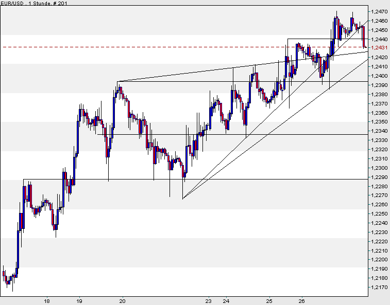Click date label 20 on time axis
The height and width of the screenshot is (305, 390).
(123, 301)
